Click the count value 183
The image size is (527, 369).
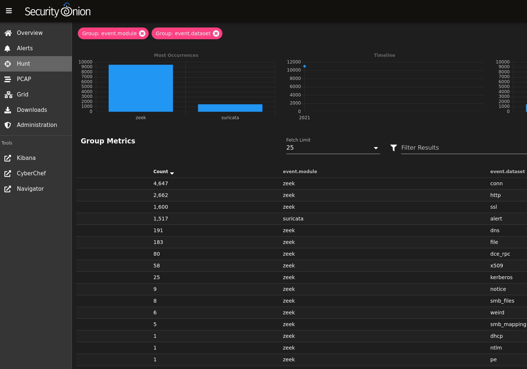[x=158, y=242]
